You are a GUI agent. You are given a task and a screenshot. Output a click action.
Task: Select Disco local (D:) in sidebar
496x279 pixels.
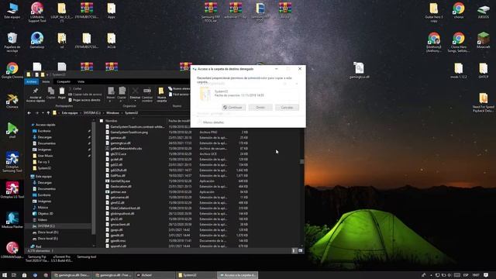(47, 232)
